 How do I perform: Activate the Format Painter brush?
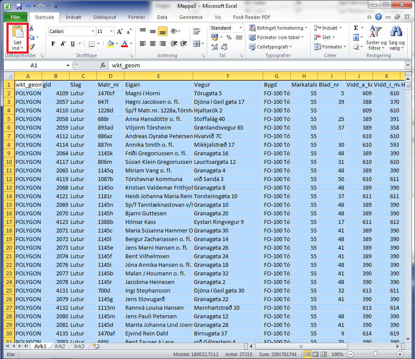point(32,47)
